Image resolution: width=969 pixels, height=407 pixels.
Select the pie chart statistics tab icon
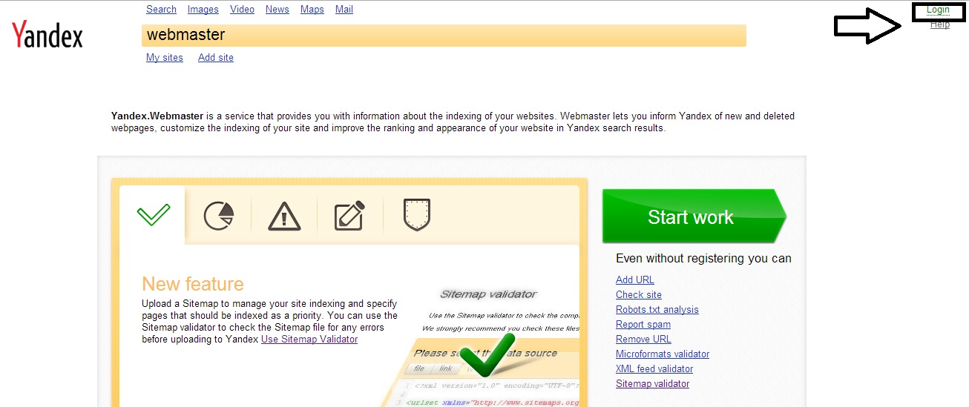[x=219, y=216]
